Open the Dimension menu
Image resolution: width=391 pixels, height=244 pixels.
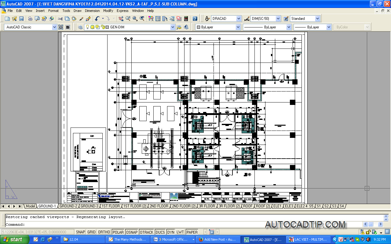tap(92, 11)
